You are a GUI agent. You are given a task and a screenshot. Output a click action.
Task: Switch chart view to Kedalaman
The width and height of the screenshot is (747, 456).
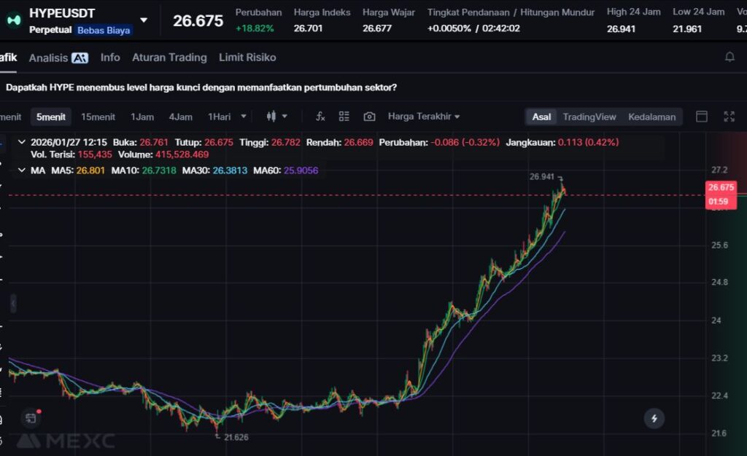click(x=651, y=117)
